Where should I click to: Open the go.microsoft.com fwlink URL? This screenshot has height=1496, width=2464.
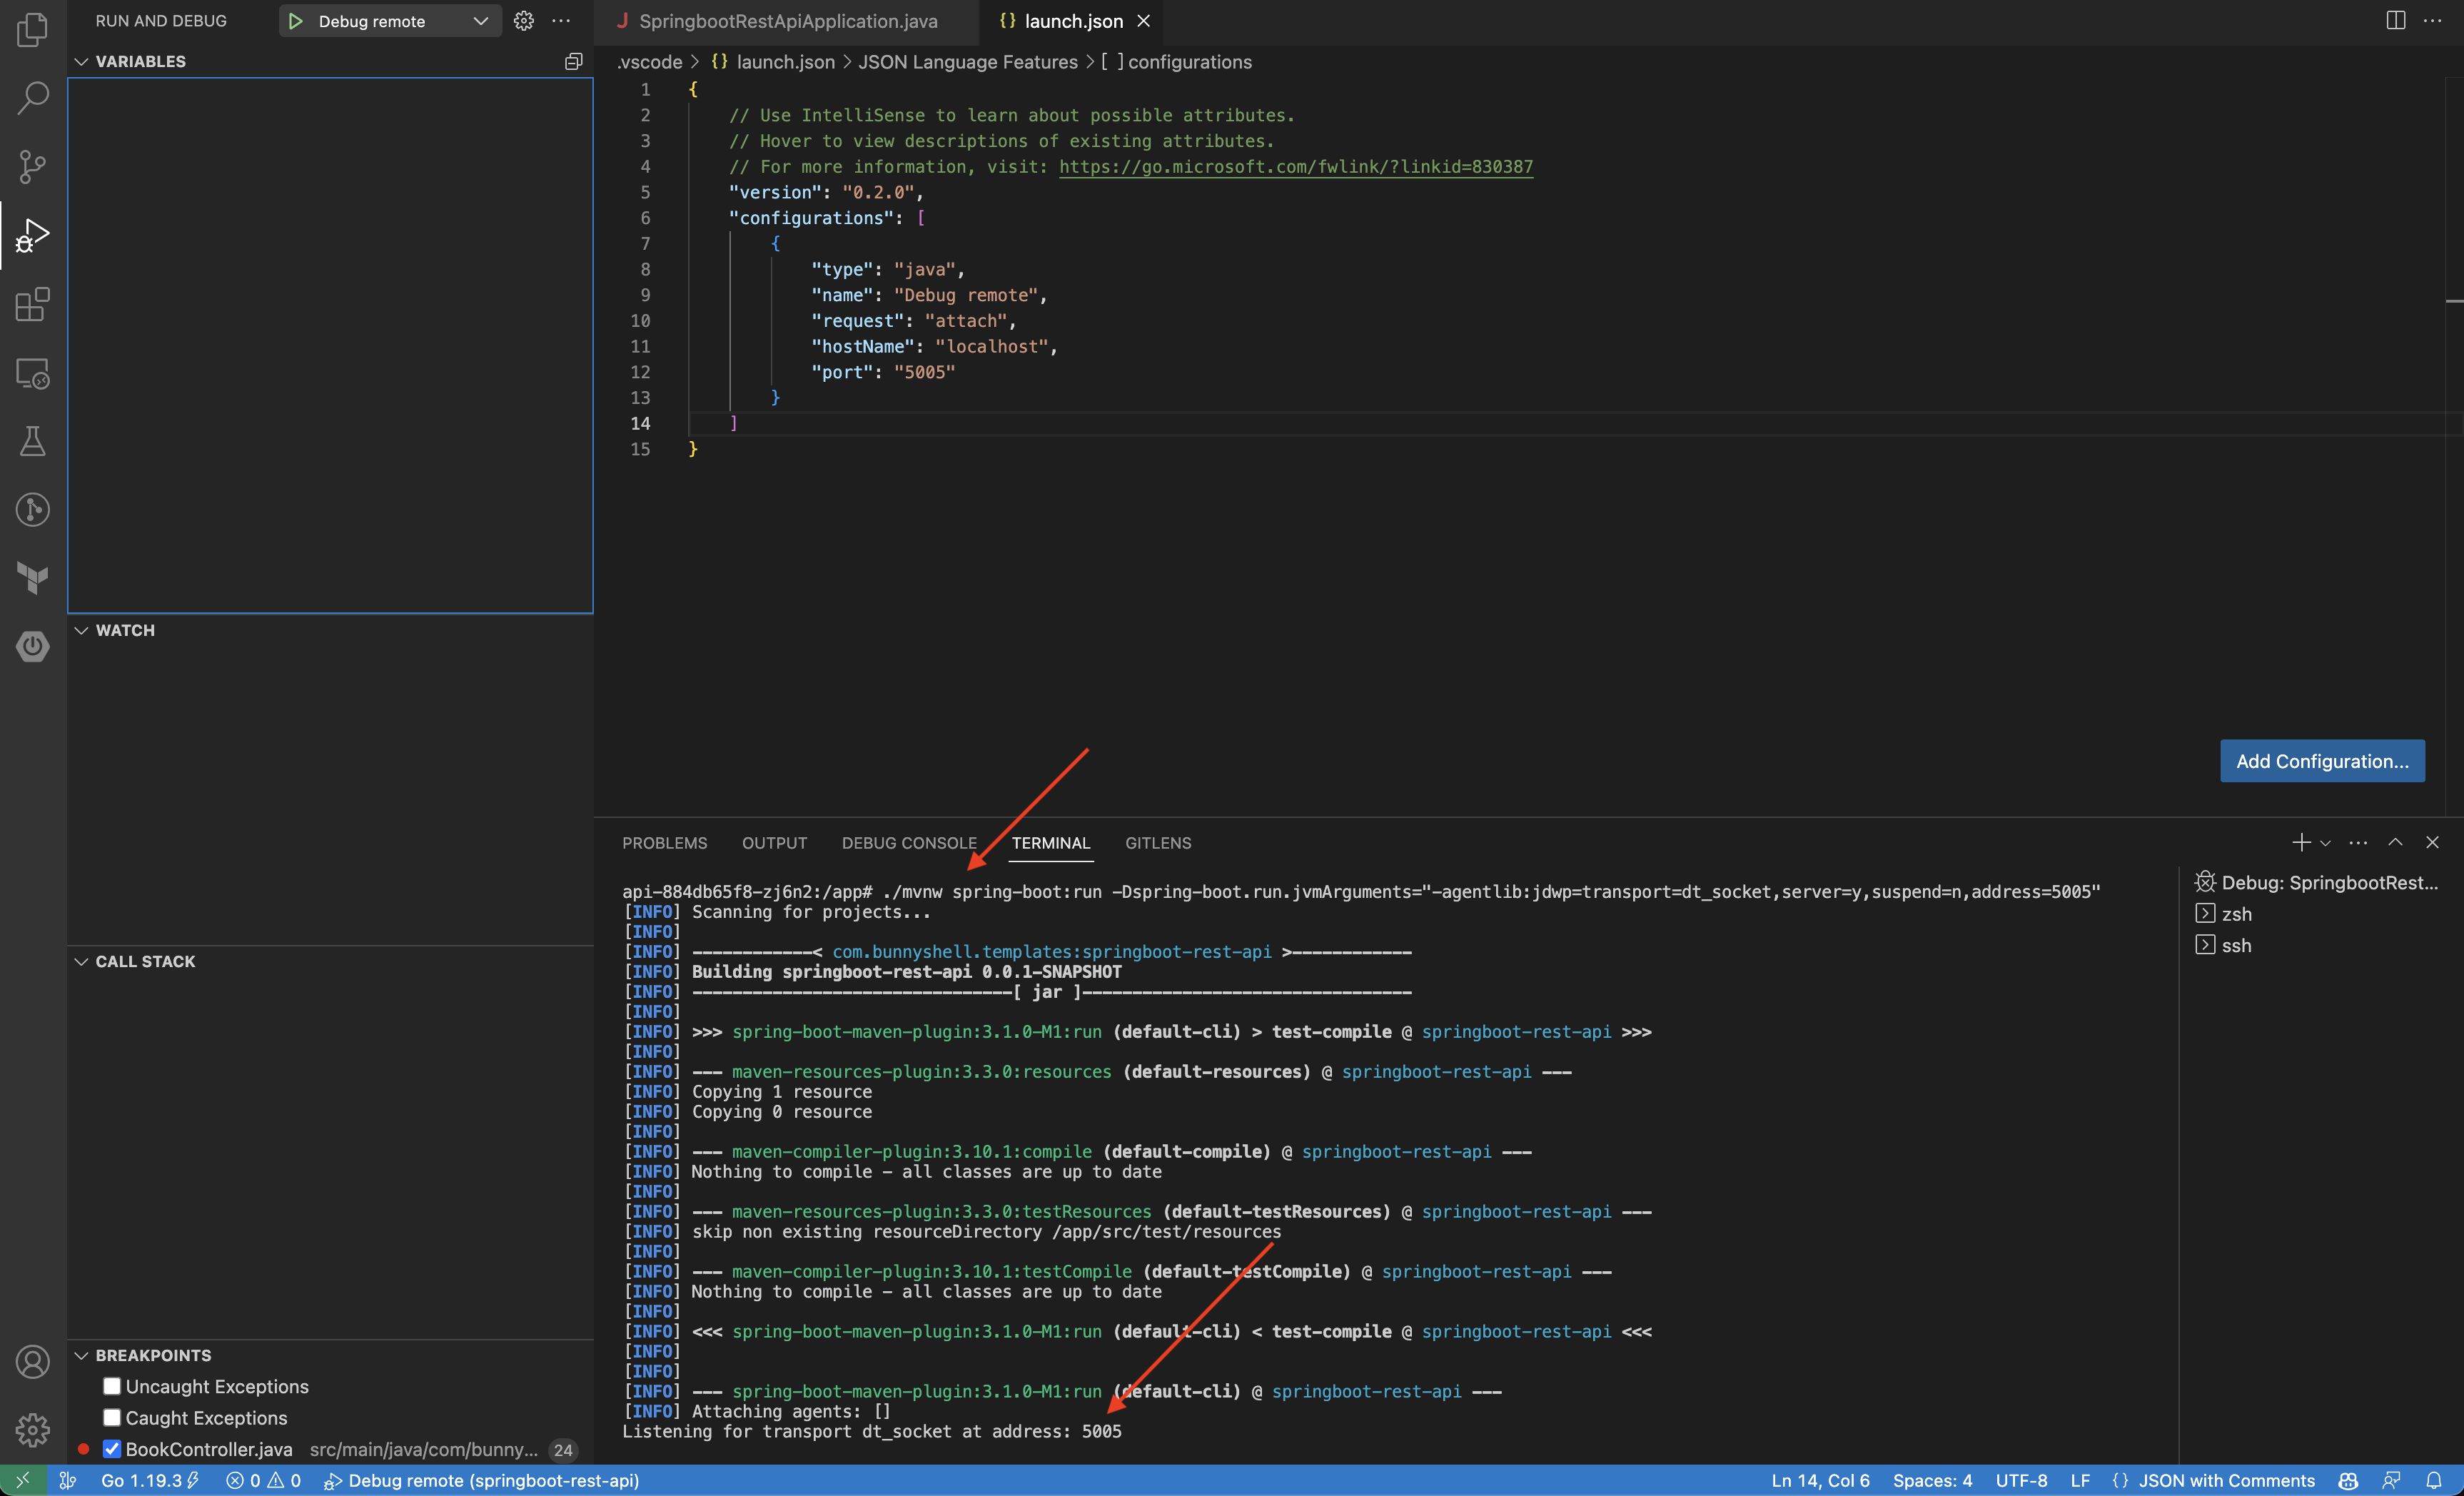click(x=1295, y=167)
